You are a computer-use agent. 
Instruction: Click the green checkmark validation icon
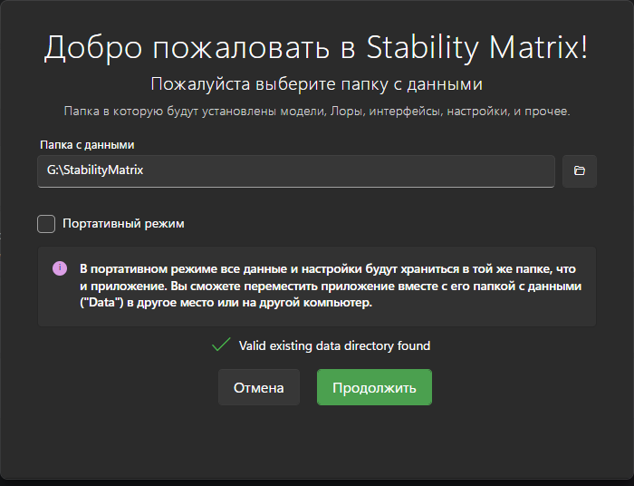pyautogui.click(x=221, y=345)
